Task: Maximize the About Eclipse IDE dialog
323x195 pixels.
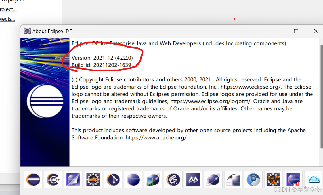Action: pyautogui.click(x=296, y=31)
